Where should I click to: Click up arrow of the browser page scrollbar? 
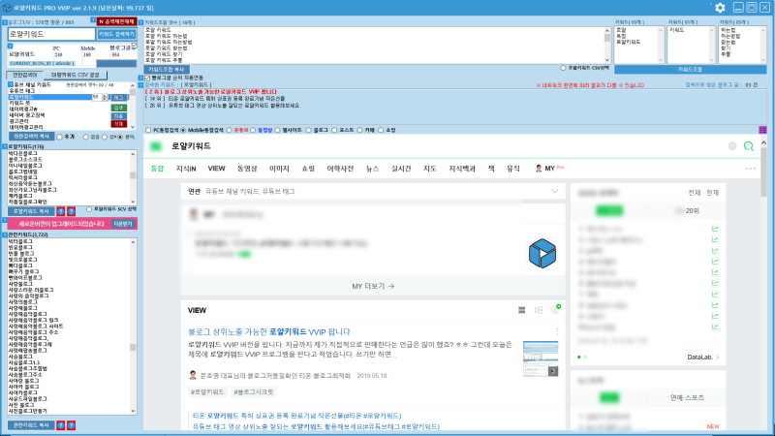tap(763, 142)
